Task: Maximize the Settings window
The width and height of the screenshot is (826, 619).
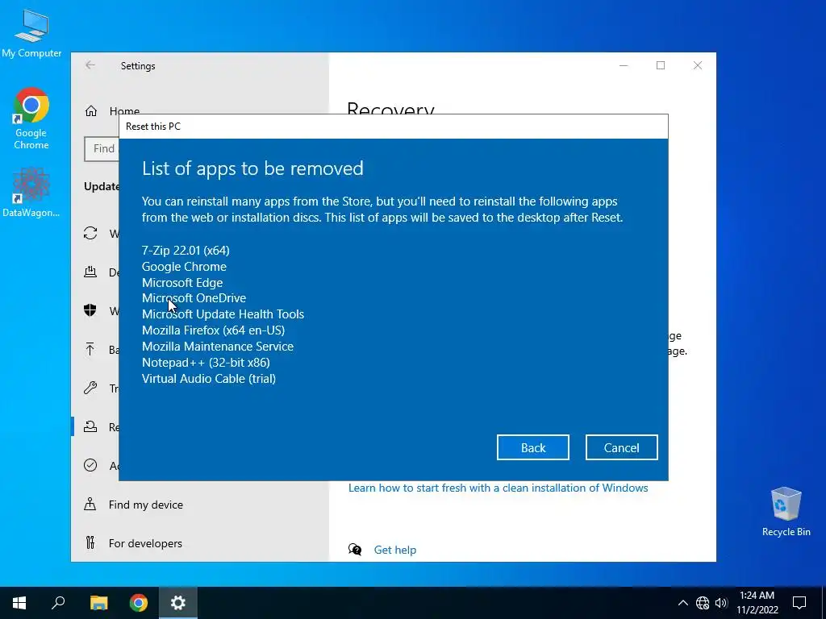Action: tap(661, 65)
